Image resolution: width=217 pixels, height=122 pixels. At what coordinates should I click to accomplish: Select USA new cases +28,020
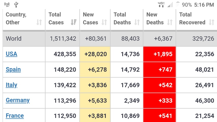[96, 54]
